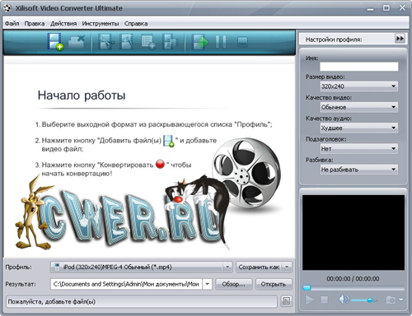Click the Add File(s) toolbar icon

[x=55, y=42]
